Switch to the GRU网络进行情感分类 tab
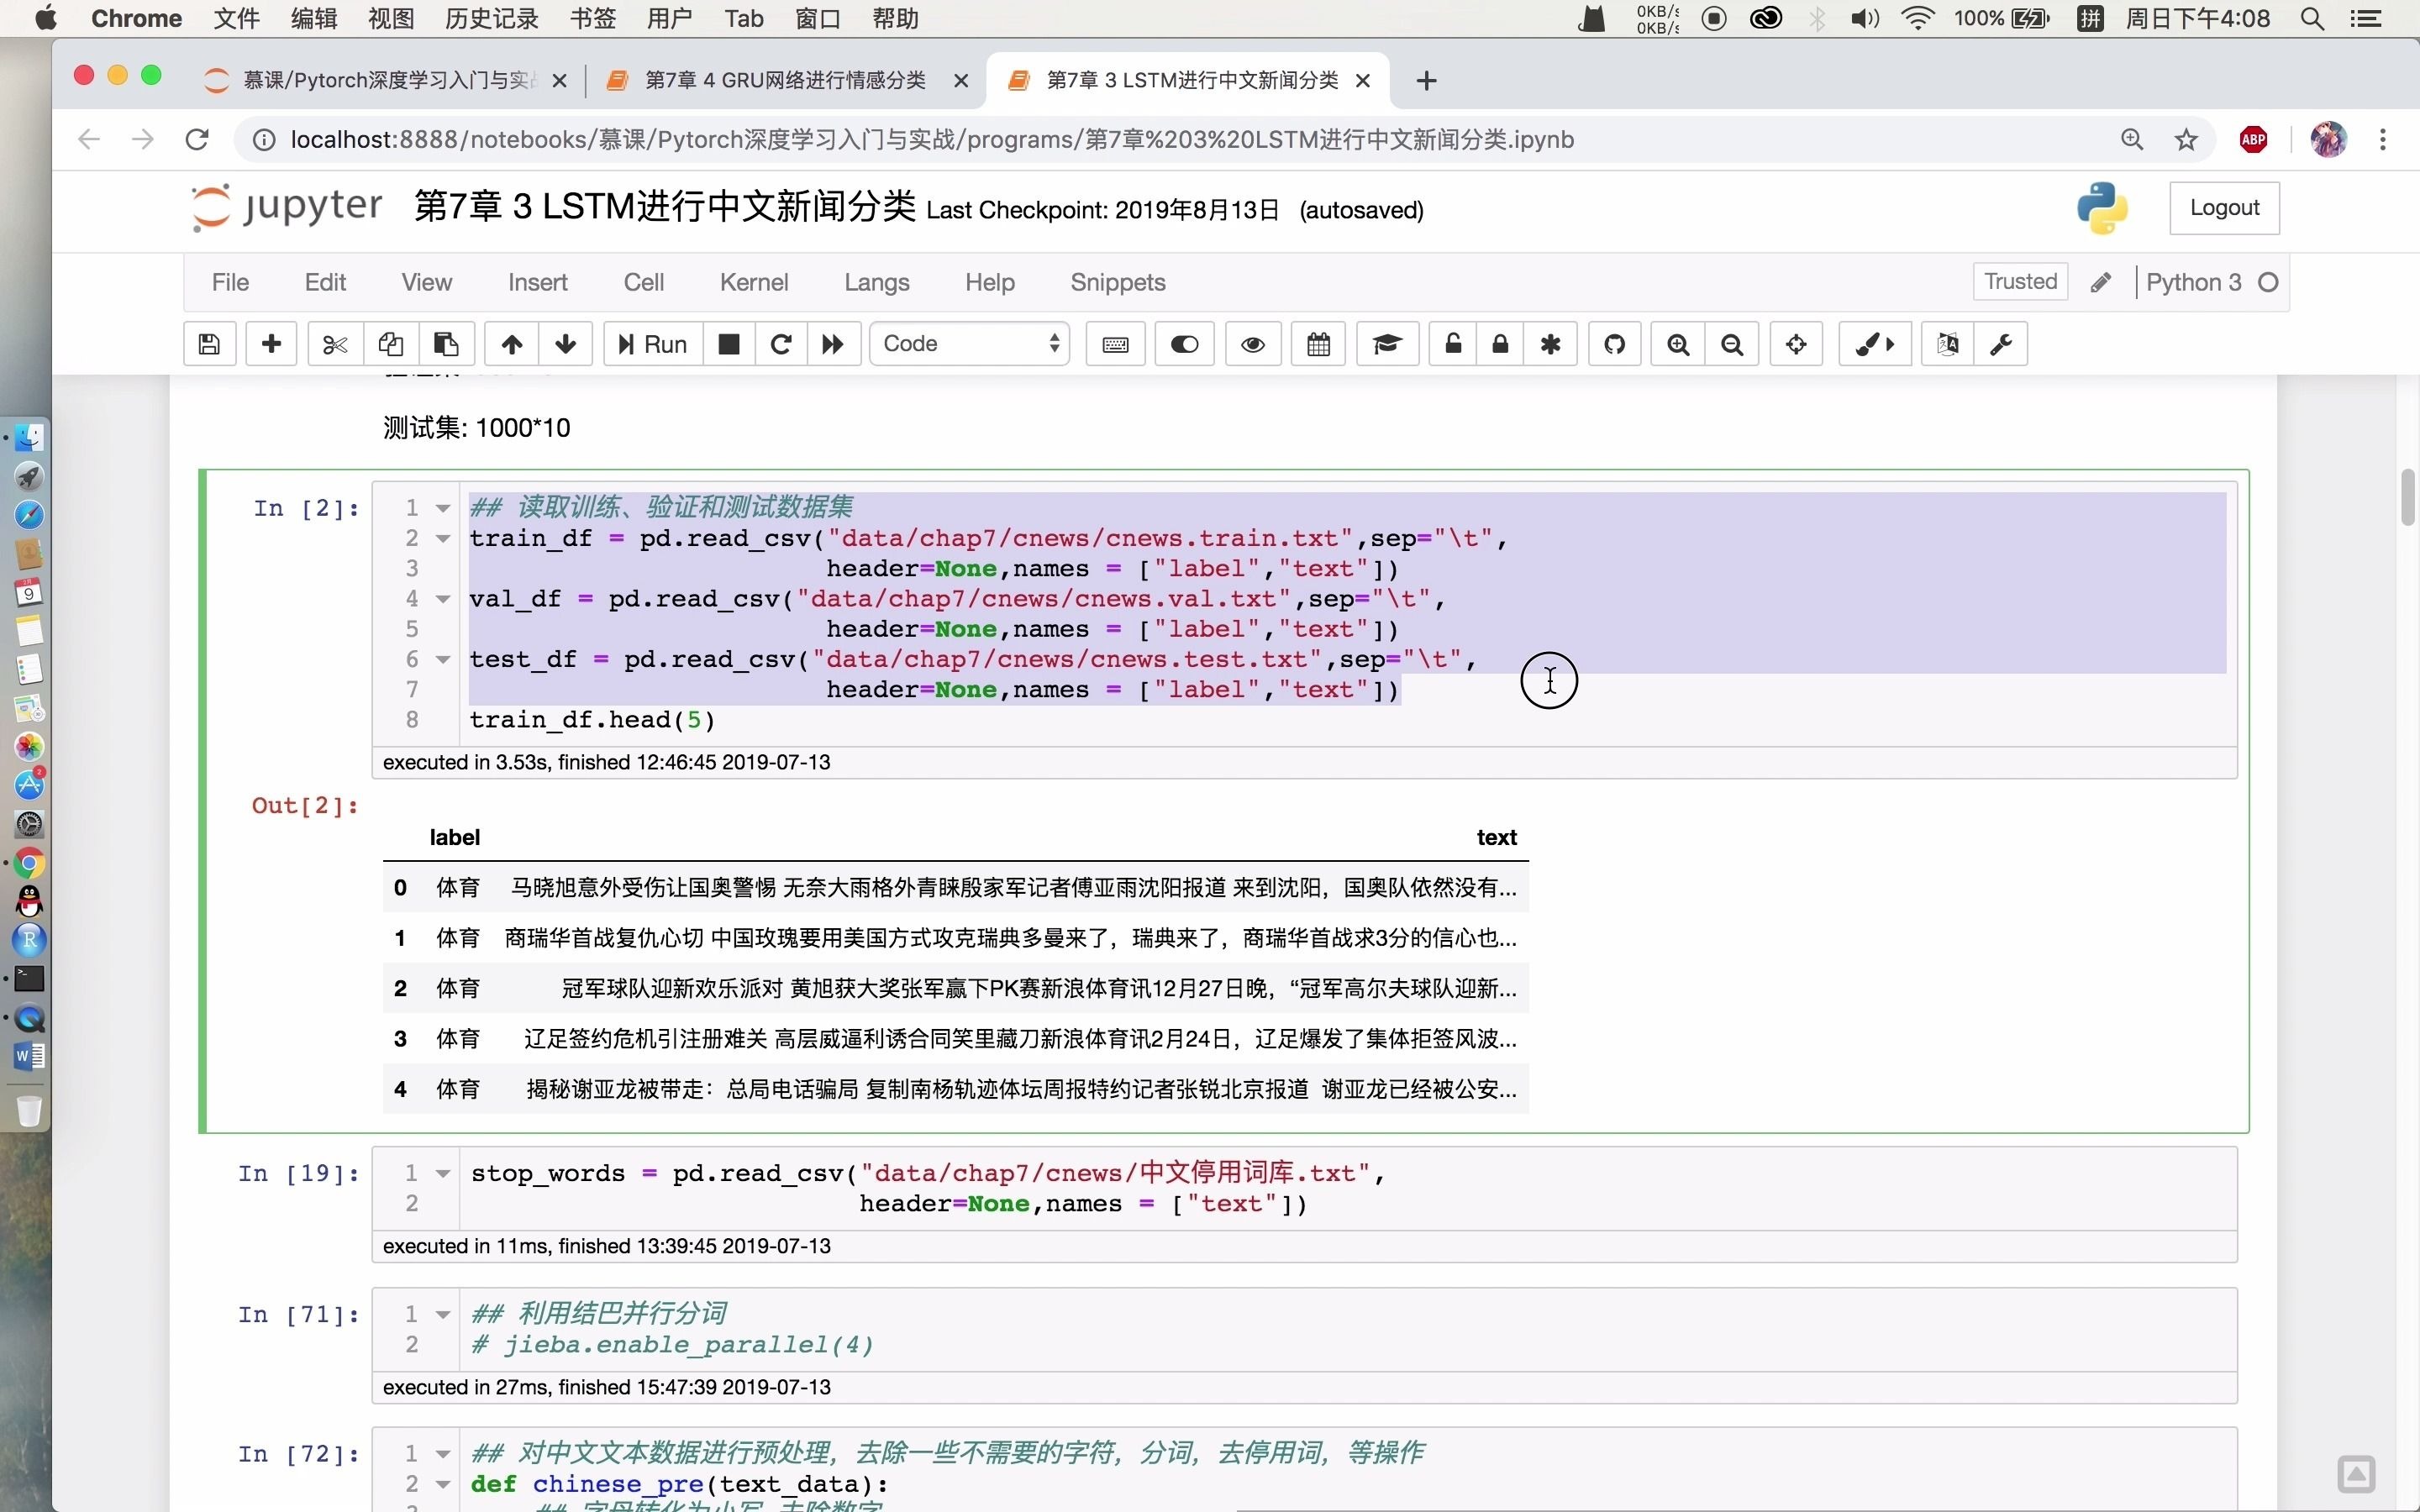The height and width of the screenshot is (1512, 2420). pos(785,80)
